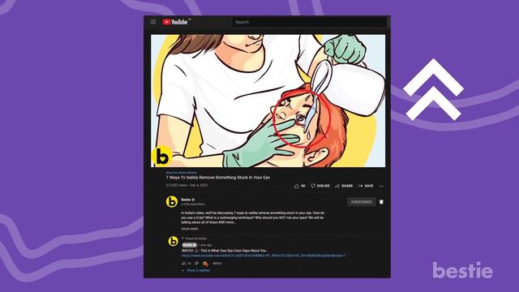This screenshot has width=519, height=292.
Task: Click the SHARE button
Action: (344, 186)
